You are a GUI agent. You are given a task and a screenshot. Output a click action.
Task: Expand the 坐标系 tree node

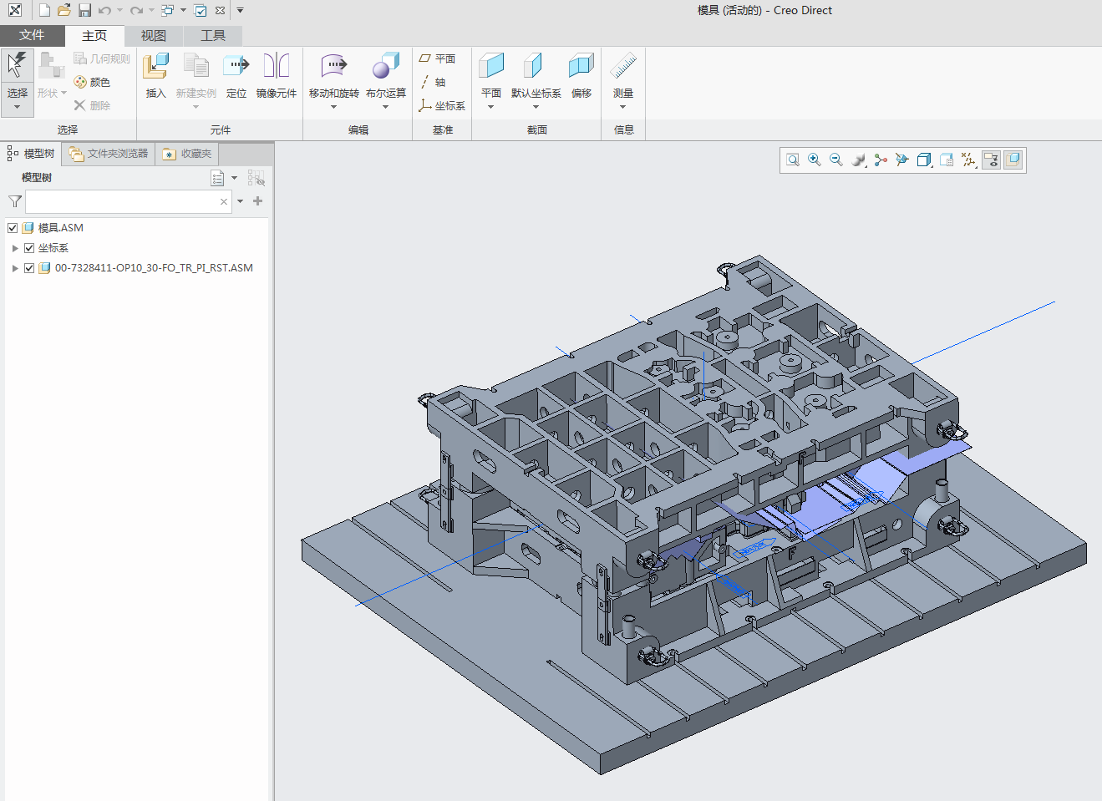tap(15, 248)
